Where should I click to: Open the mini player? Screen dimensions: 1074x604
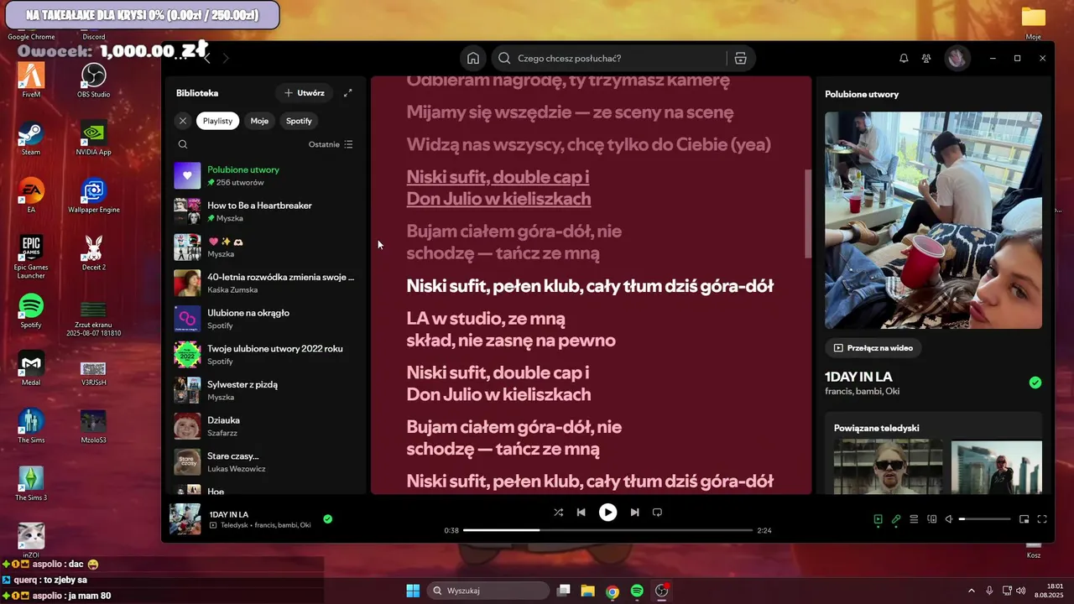pyautogui.click(x=1024, y=519)
